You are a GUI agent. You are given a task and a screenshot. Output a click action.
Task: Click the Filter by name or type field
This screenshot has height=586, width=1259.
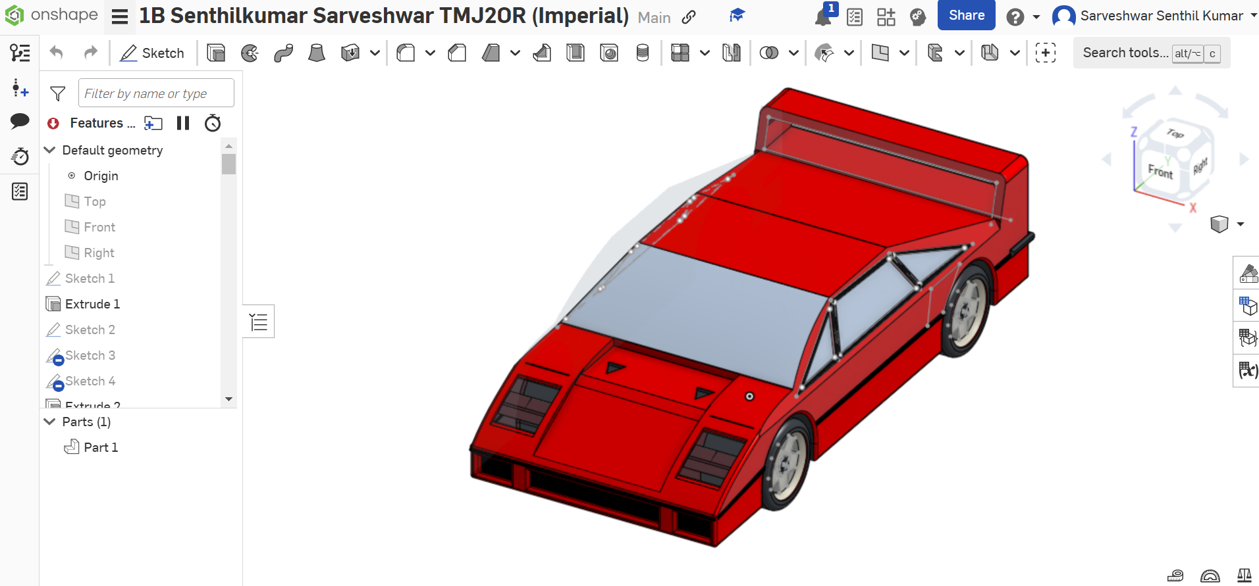pyautogui.click(x=156, y=93)
